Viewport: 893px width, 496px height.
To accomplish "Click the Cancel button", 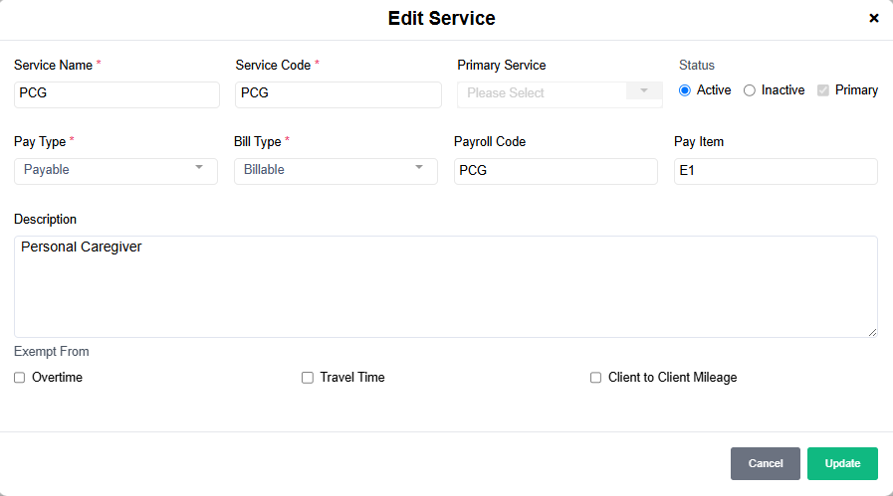I will tap(765, 464).
